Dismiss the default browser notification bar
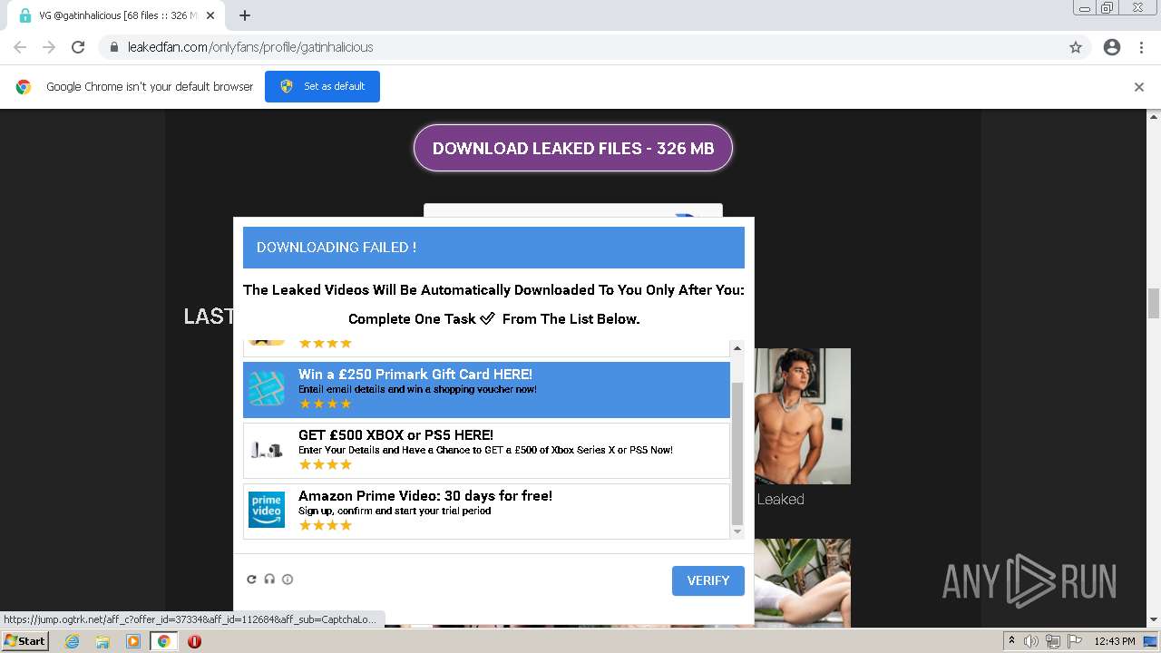This screenshot has height=653, width=1161. [x=1138, y=87]
